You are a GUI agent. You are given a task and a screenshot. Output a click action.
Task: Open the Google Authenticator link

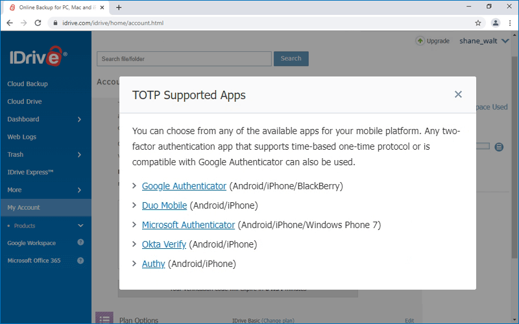(184, 186)
